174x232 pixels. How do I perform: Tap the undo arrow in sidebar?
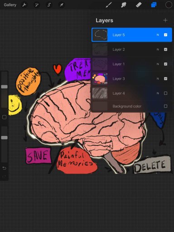[5, 168]
